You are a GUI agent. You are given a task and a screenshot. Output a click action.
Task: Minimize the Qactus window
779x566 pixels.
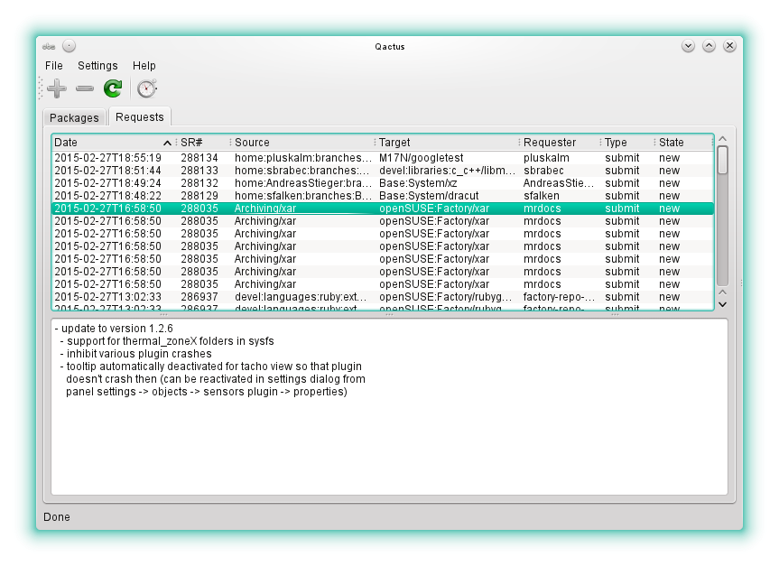tap(688, 46)
